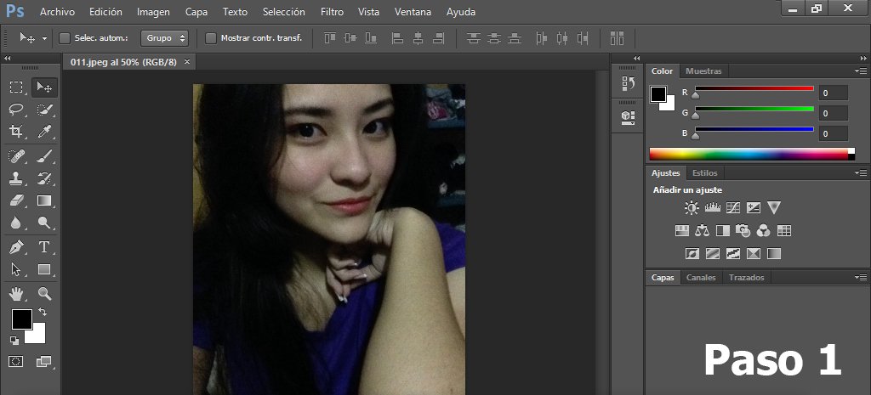The height and width of the screenshot is (395, 871).
Task: Select the Horizontal Type tool
Action: (x=44, y=247)
